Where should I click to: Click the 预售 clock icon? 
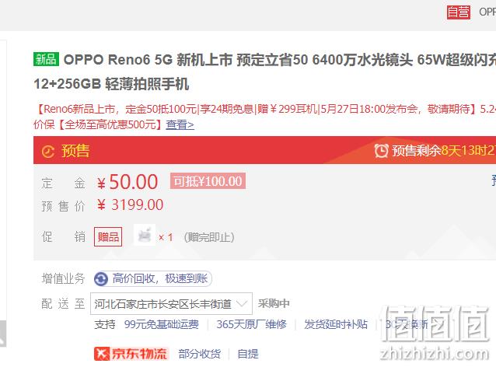(48, 151)
